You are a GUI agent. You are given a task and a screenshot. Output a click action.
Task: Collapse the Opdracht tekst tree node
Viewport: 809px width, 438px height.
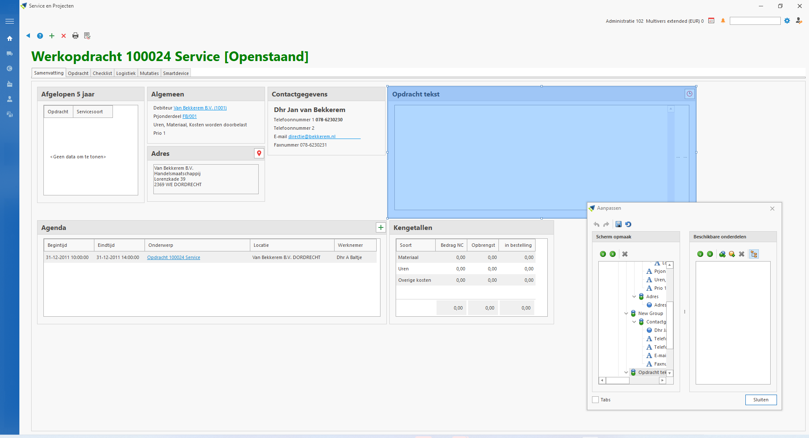point(626,372)
